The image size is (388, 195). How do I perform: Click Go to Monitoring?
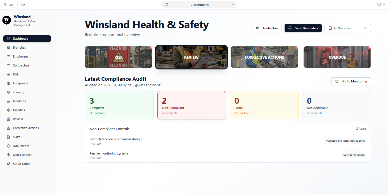pos(351,81)
